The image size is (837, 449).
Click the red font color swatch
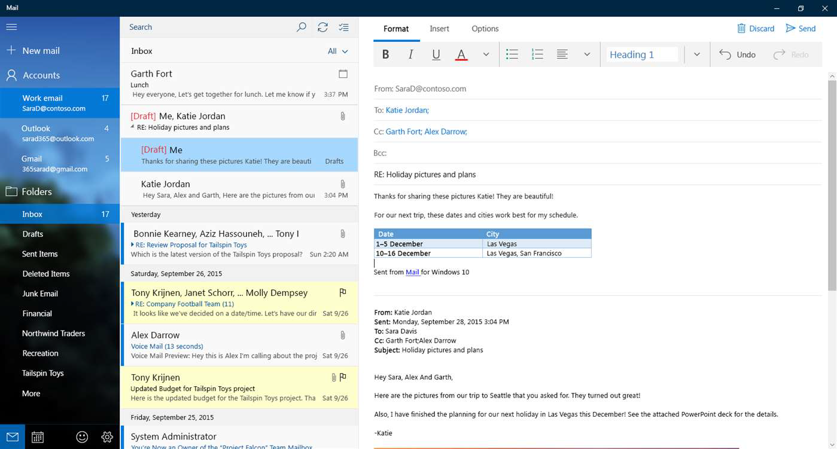pos(461,54)
